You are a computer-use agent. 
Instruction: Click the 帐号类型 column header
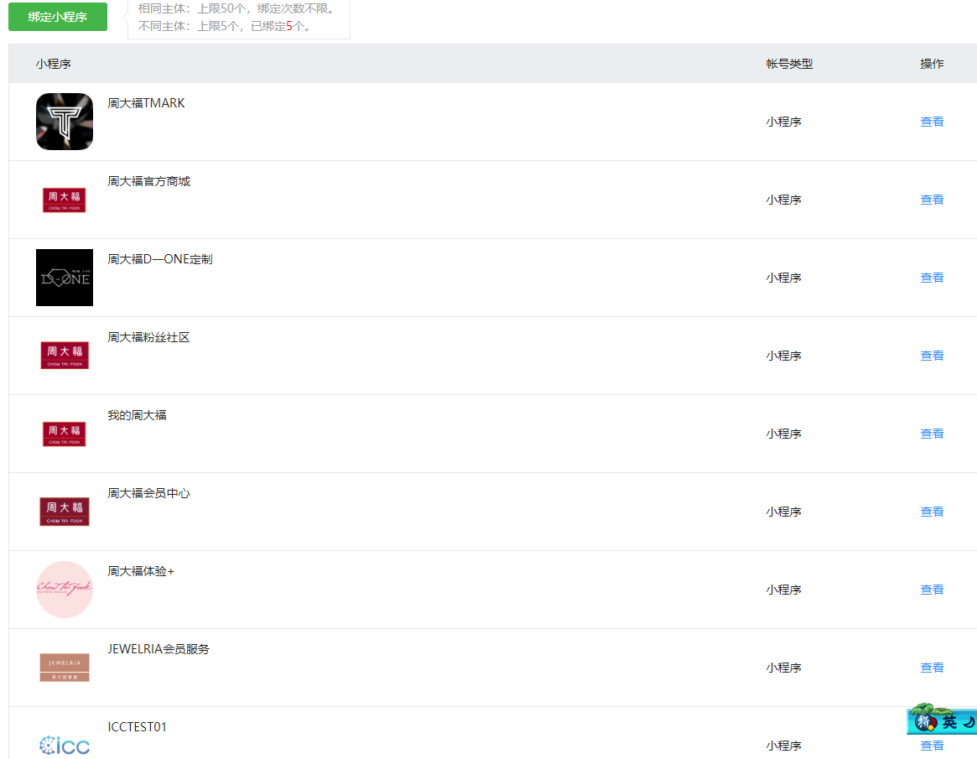pos(789,64)
